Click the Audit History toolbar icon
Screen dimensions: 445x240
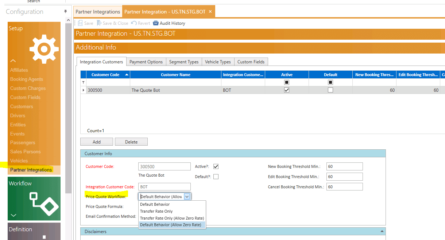click(156, 23)
